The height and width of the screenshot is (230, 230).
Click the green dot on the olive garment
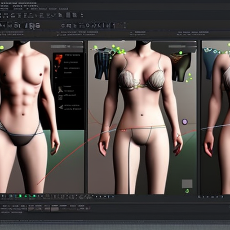181,53
